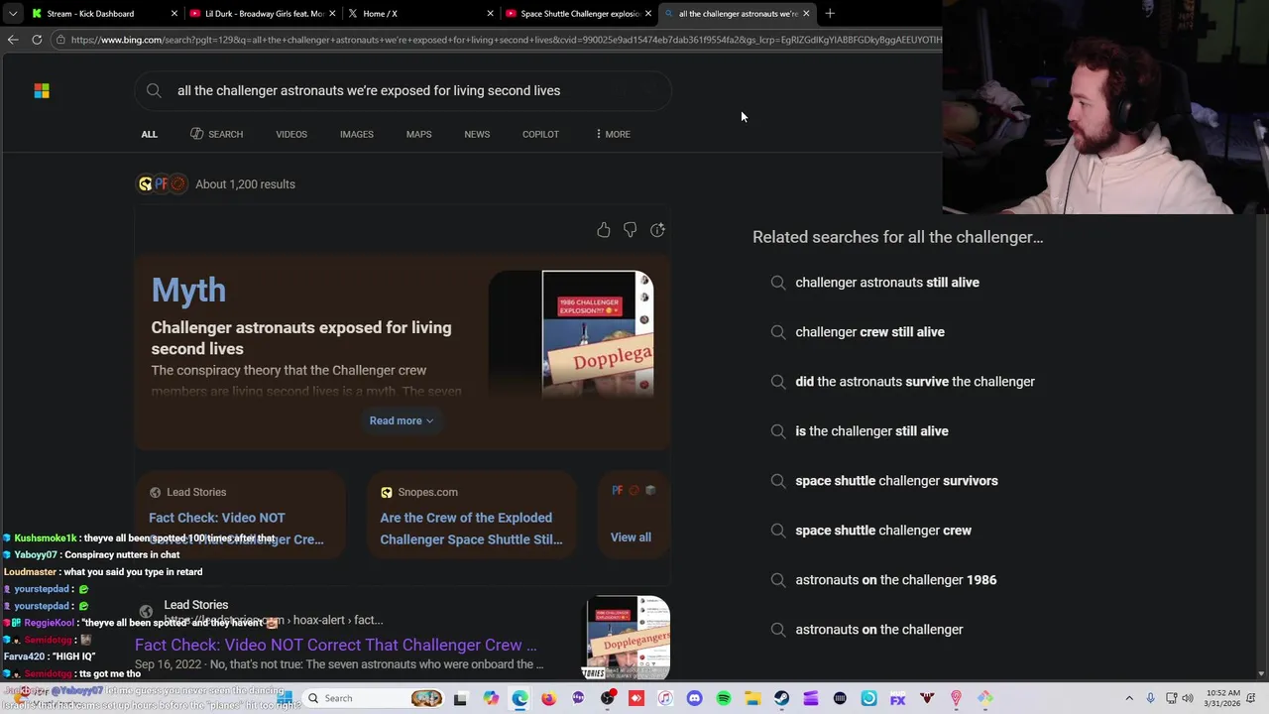Open the SEARCH tab
Screen dimensions: 1269x714
point(216,134)
